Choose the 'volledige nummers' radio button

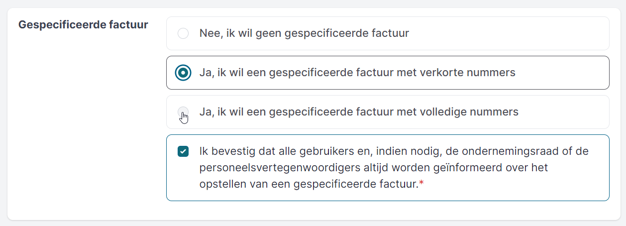[x=183, y=112]
